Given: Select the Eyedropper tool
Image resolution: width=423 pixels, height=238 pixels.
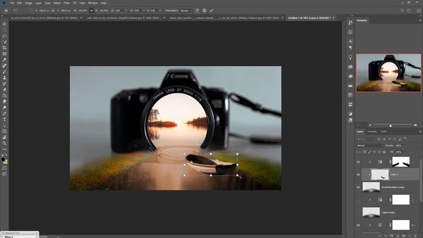Looking at the screenshot, I should [5, 59].
